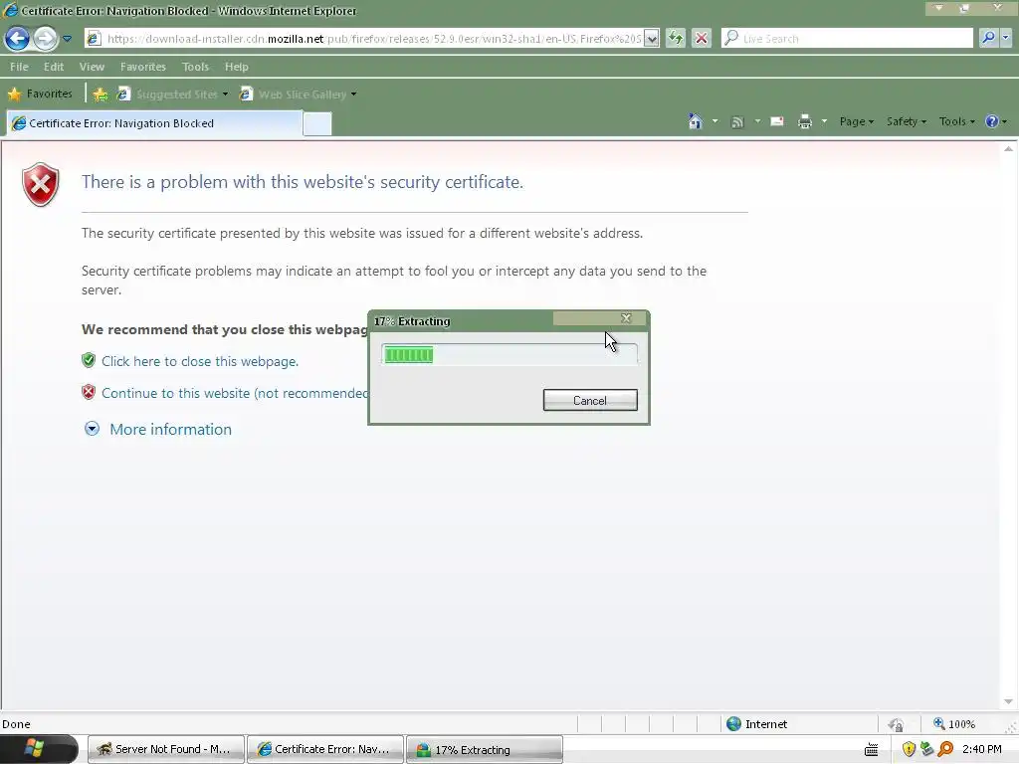Open a new blank tab
1019x764 pixels.
click(x=317, y=123)
